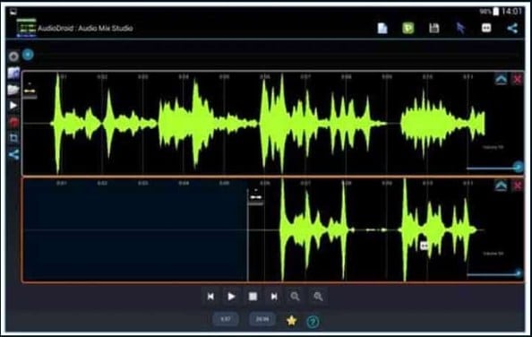Click the crop tool icon in left sidebar
Image resolution: width=532 pixels, height=337 pixels.
13,138
